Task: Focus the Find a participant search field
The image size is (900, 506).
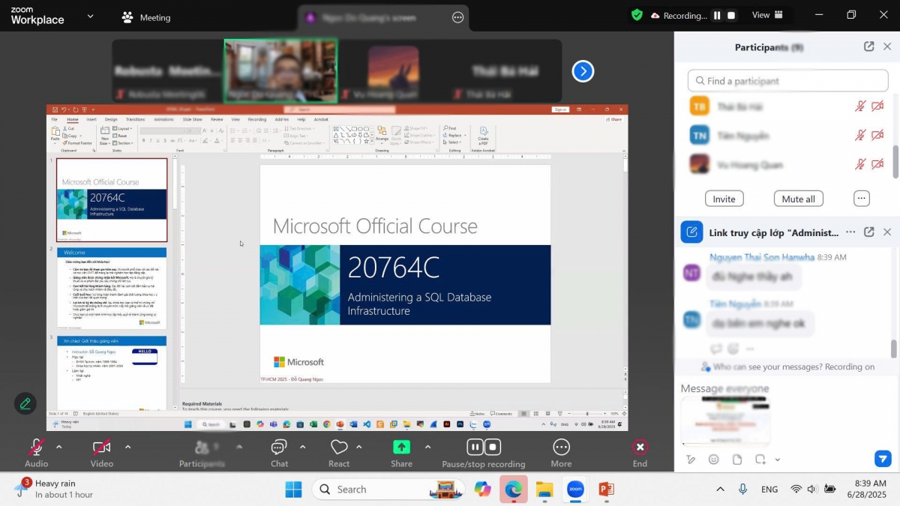Action: pos(787,81)
